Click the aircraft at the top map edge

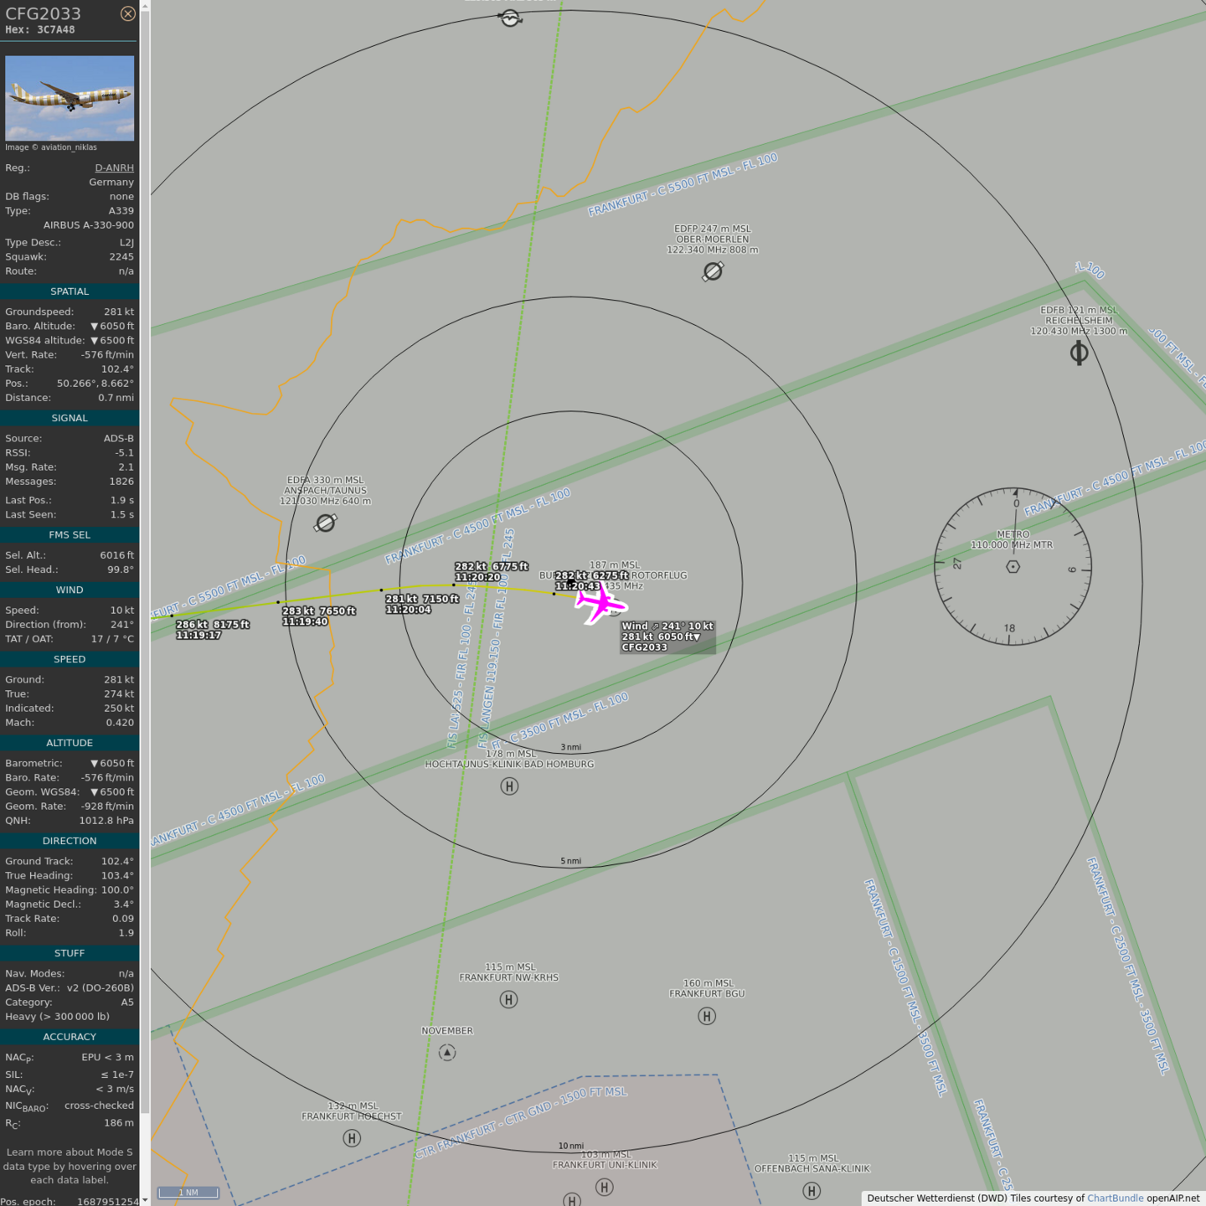coord(510,18)
